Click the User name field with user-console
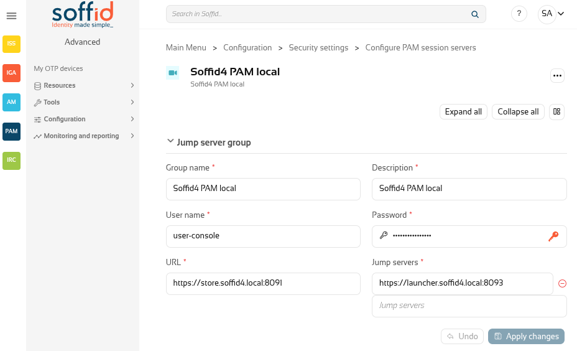577x351 pixels. 263,236
